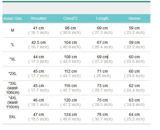The width and height of the screenshot is (160, 130).
Task: Click the (40.9 inch) chest conversion
Action: coord(70,47)
